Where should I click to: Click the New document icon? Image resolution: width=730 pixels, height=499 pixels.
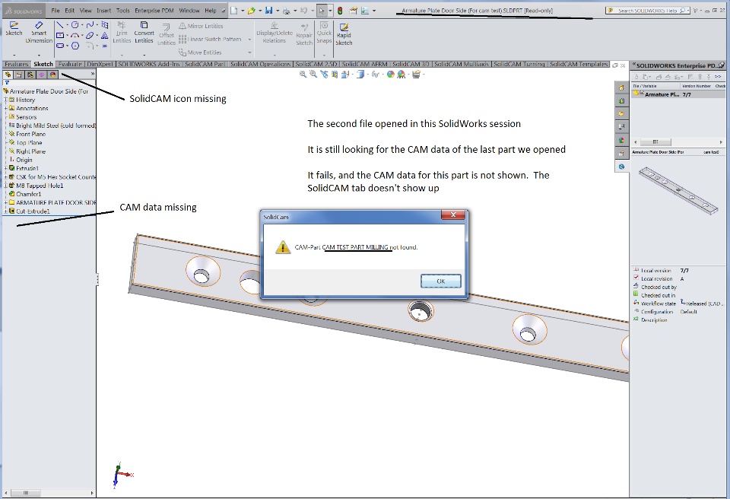click(x=233, y=10)
